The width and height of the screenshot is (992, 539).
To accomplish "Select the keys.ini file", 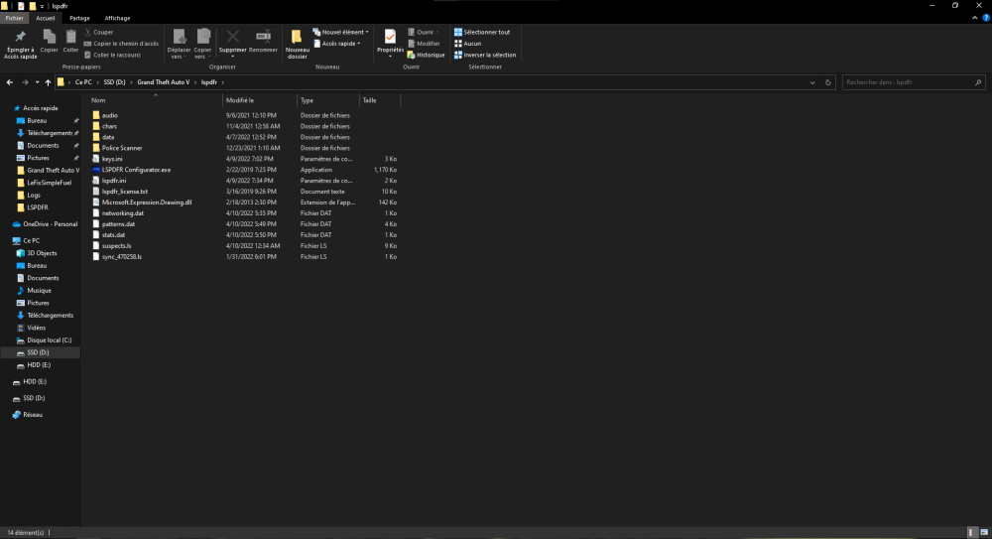I will pyautogui.click(x=107, y=159).
